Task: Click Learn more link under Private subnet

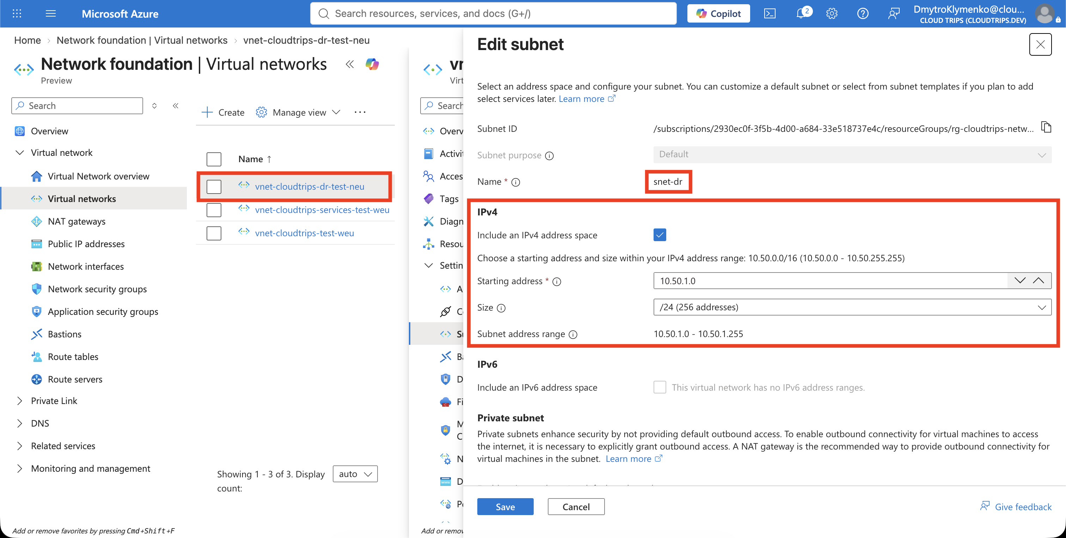Action: coord(634,459)
